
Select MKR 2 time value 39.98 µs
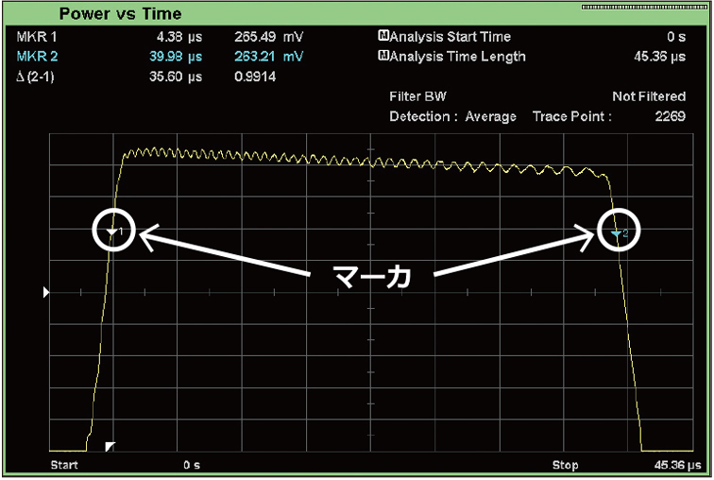tap(176, 57)
